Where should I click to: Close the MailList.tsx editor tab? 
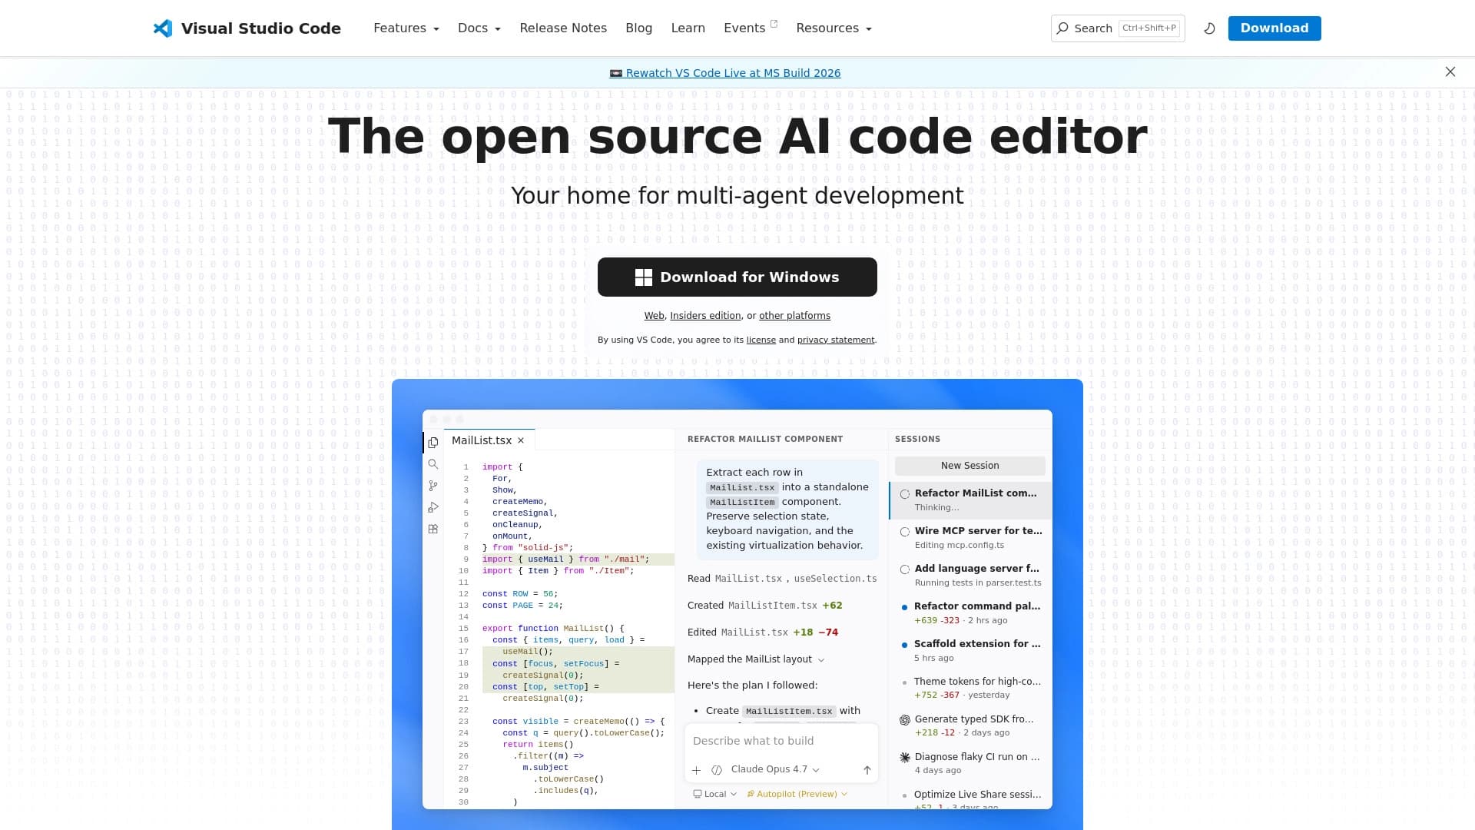coord(521,440)
